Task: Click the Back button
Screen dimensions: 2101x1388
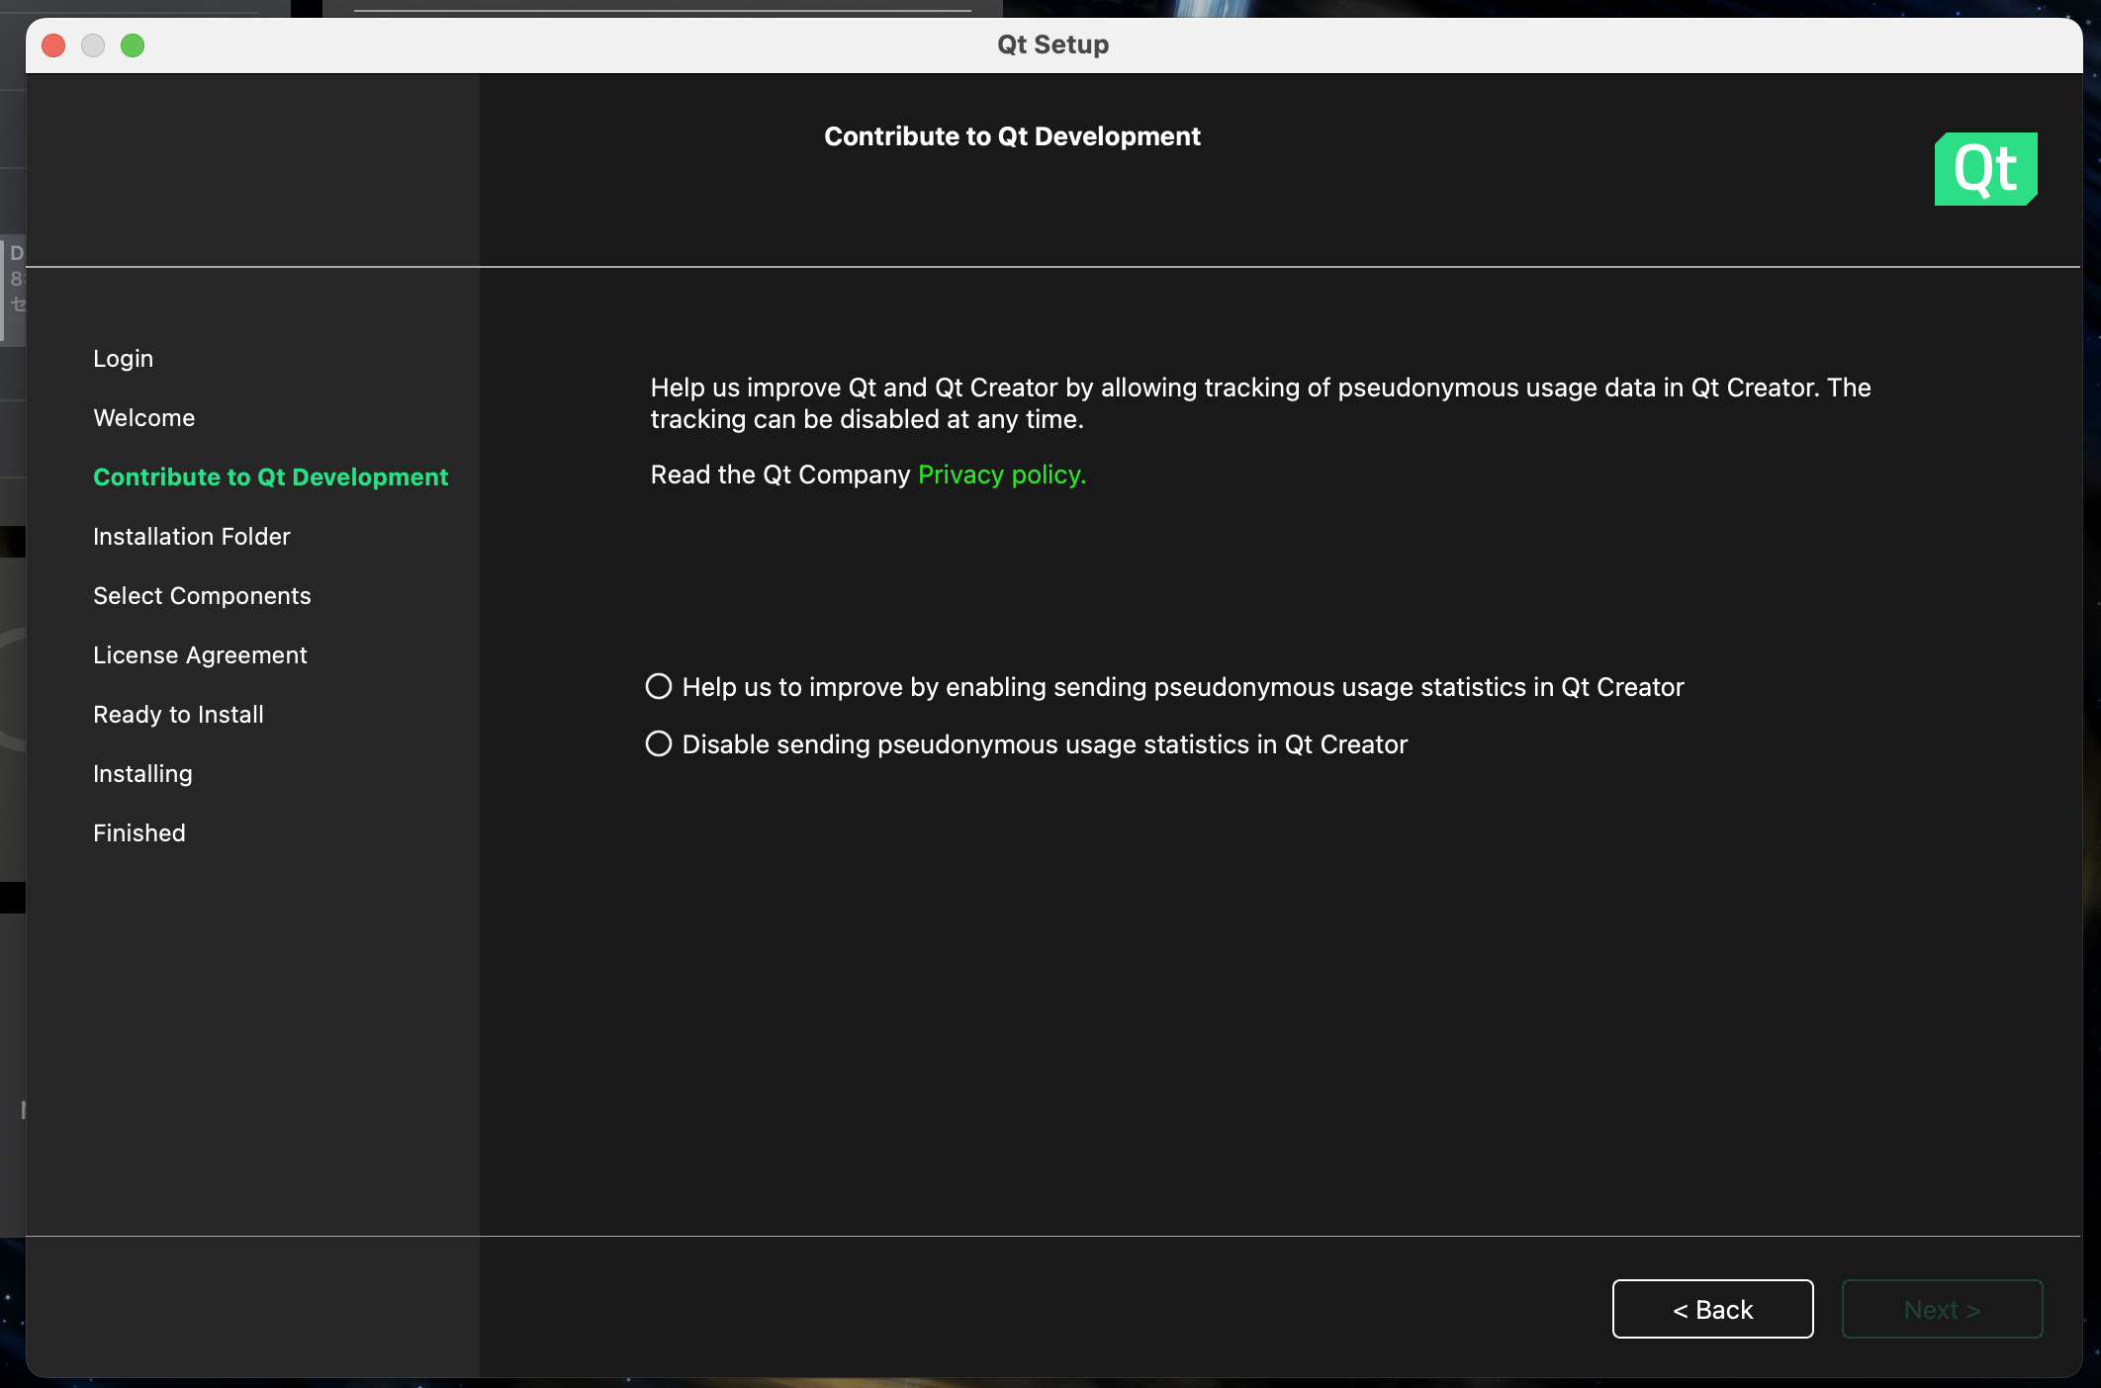Action: point(1712,1308)
